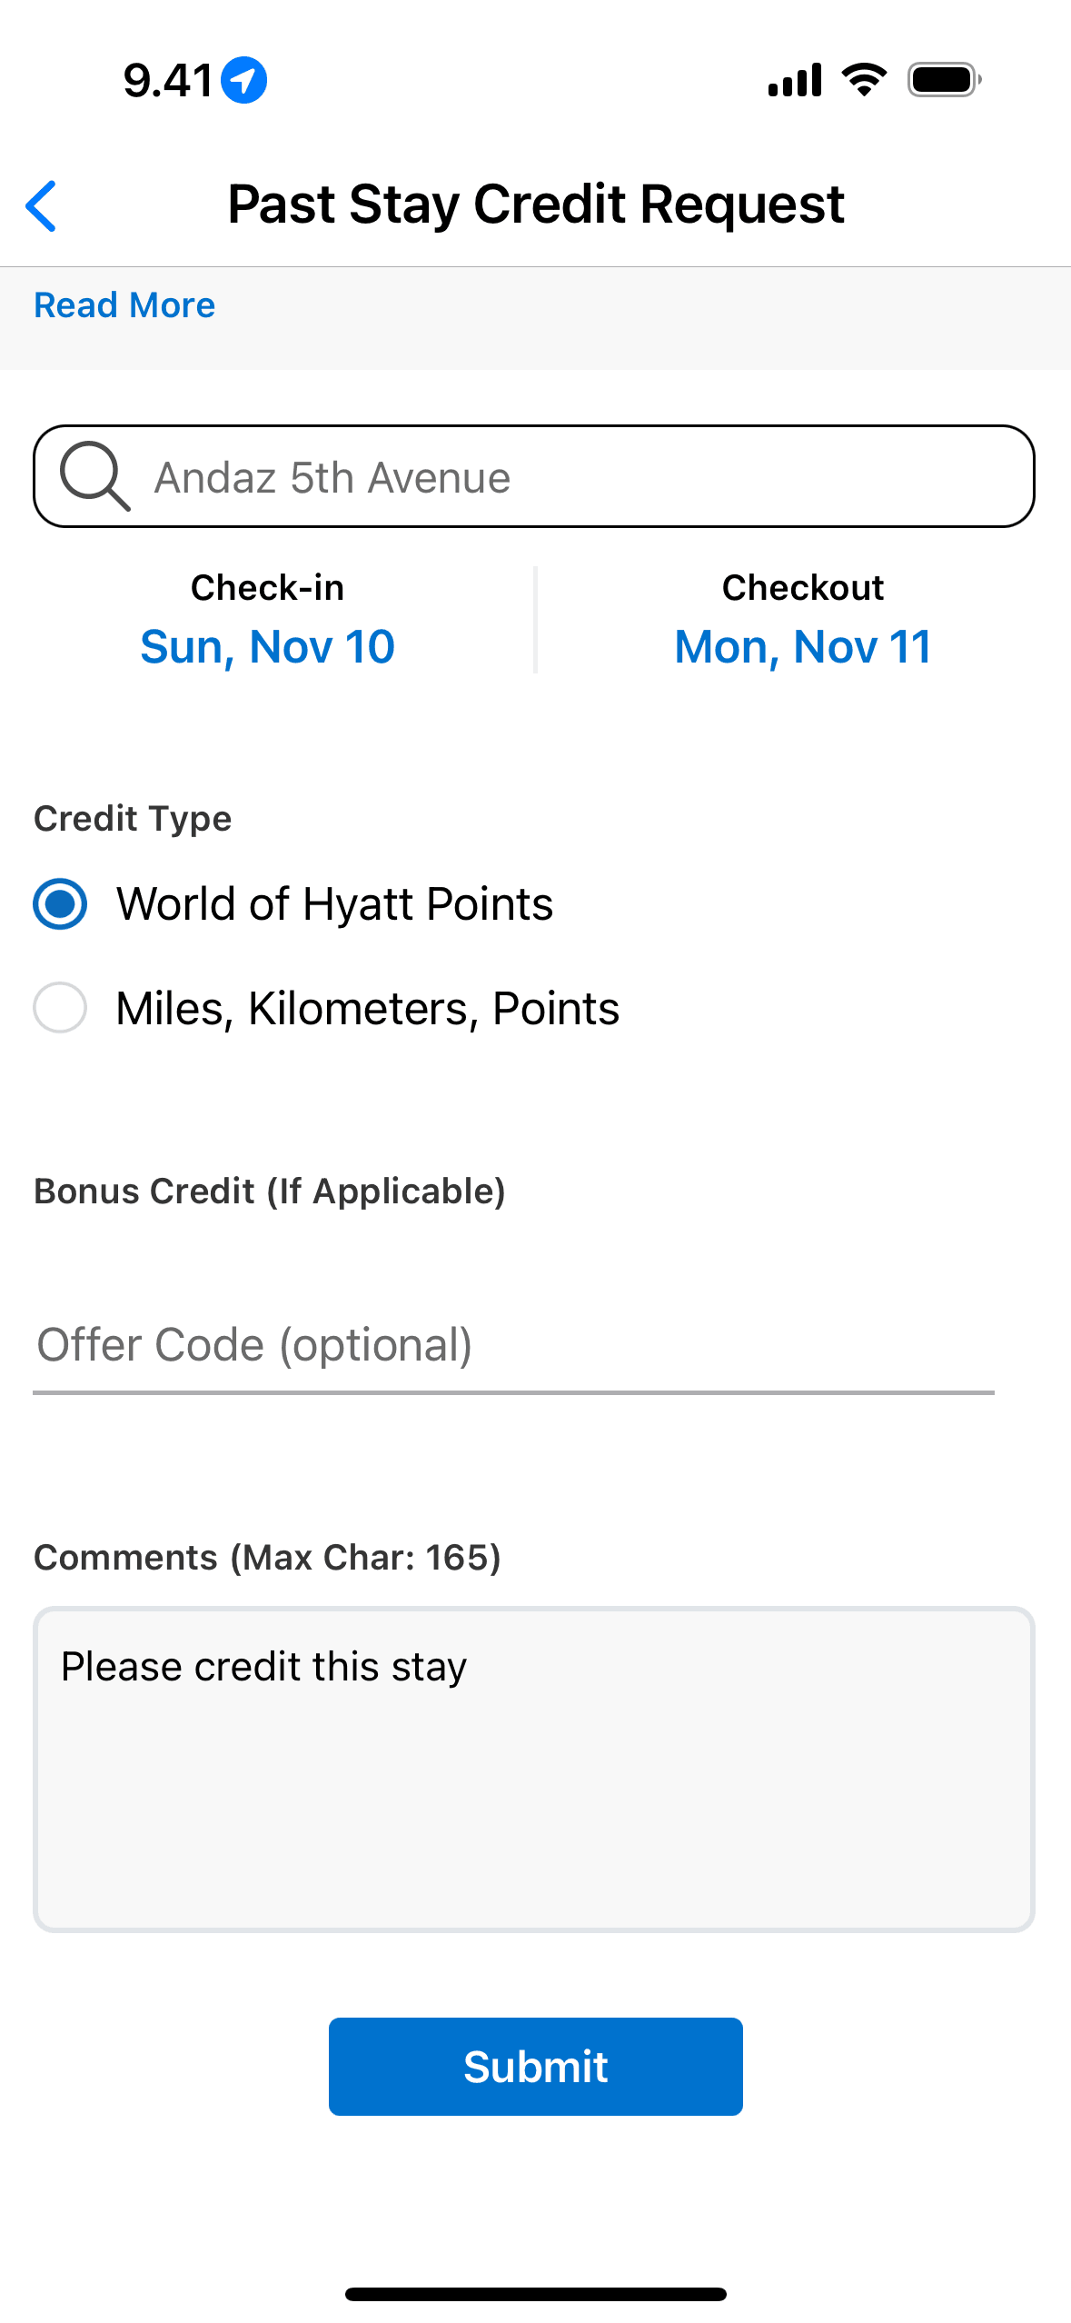Tap the search magnifier icon
The height and width of the screenshot is (2323, 1071).
[94, 475]
